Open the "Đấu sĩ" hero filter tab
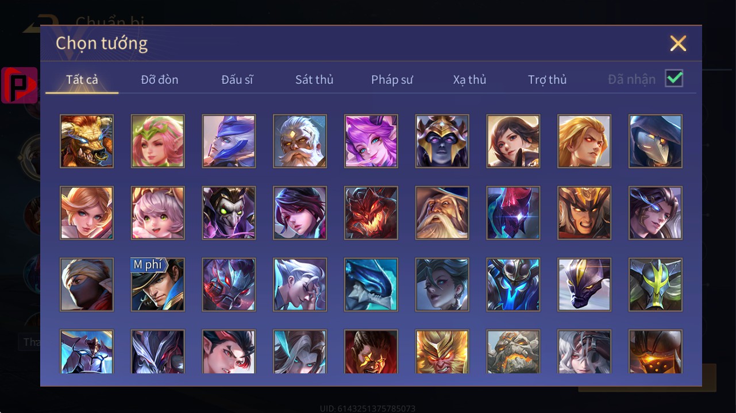The height and width of the screenshot is (413, 736). (x=237, y=79)
